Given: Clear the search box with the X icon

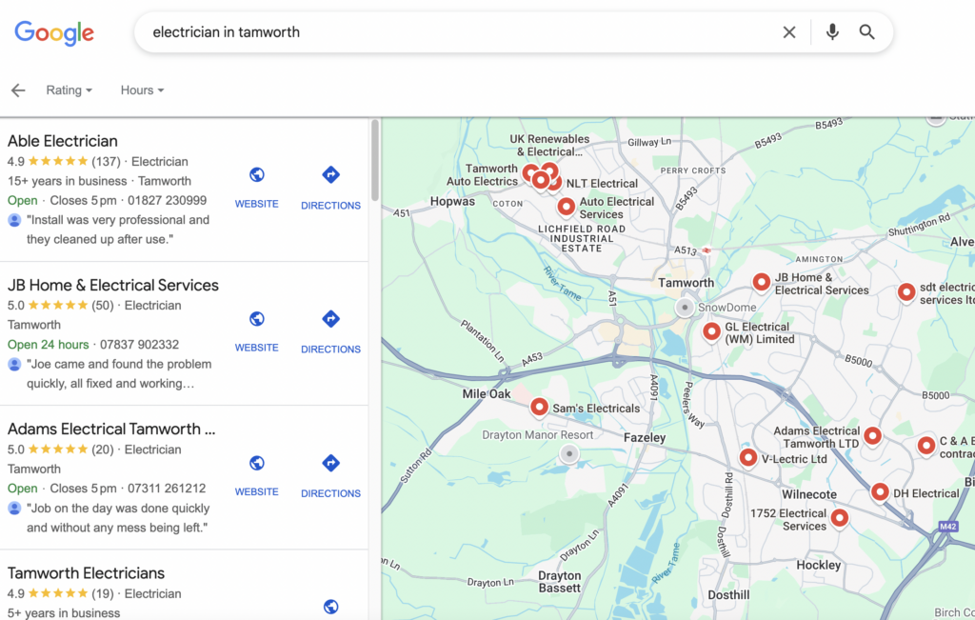Looking at the screenshot, I should point(789,32).
